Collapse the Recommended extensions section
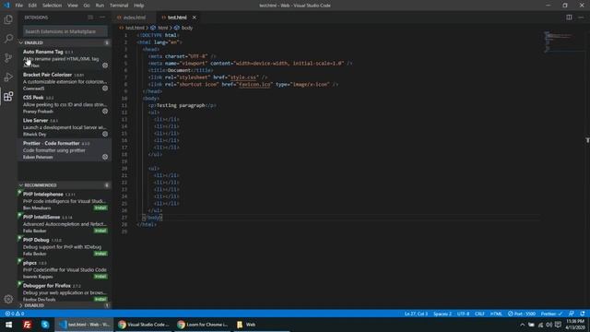590x332 pixels. coord(65,185)
